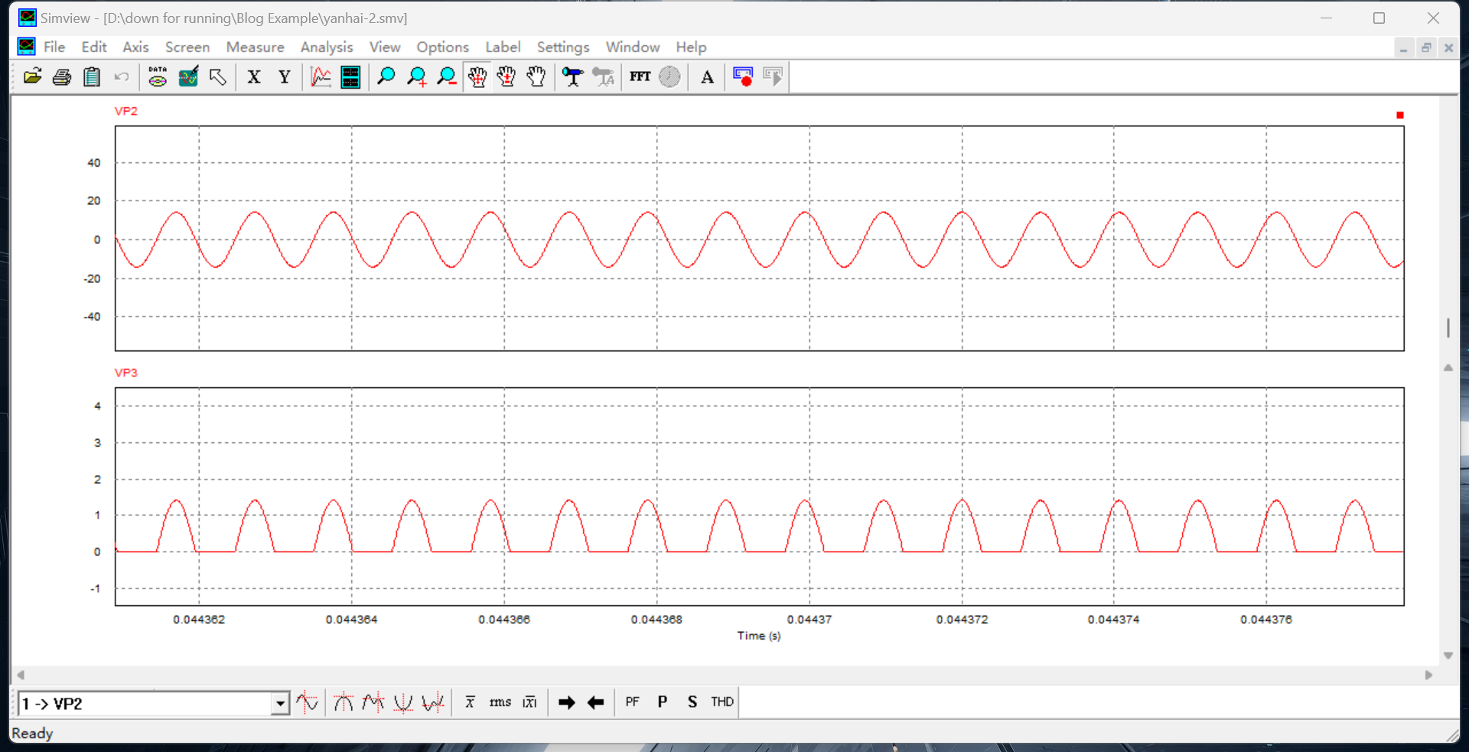Open the Analysis menu
Image resolution: width=1469 pixels, height=752 pixels.
[327, 47]
